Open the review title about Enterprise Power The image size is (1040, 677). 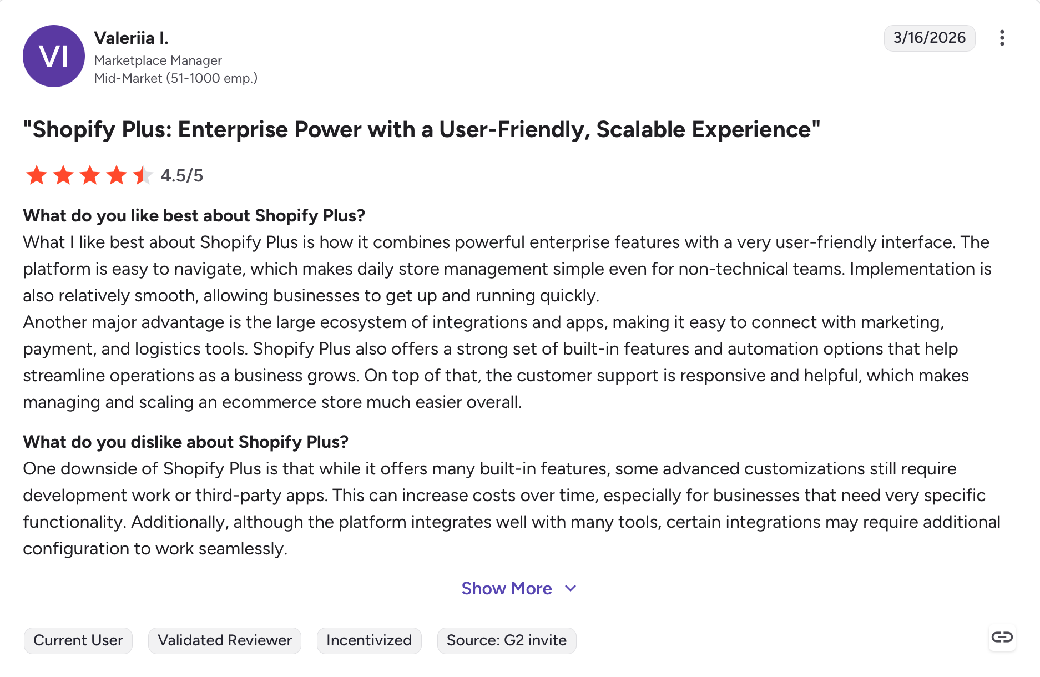pyautogui.click(x=422, y=129)
